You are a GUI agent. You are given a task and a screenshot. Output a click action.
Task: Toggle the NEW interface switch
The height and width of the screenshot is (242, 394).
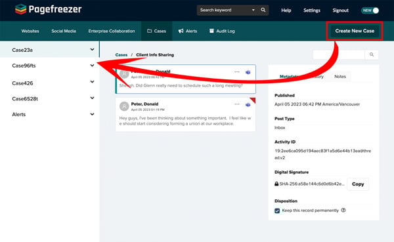pos(370,10)
